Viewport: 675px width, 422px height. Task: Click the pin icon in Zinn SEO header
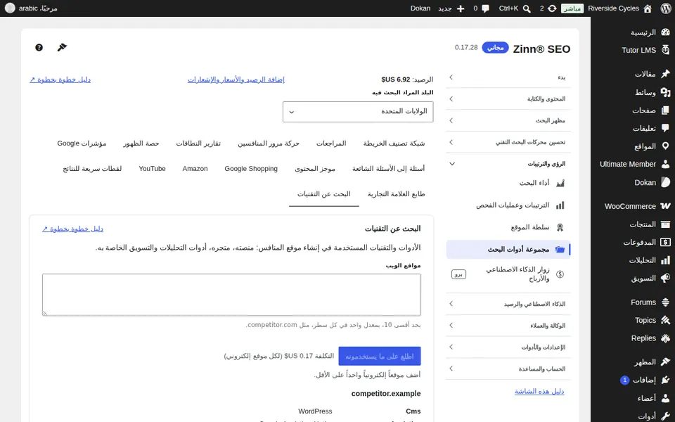coord(62,47)
